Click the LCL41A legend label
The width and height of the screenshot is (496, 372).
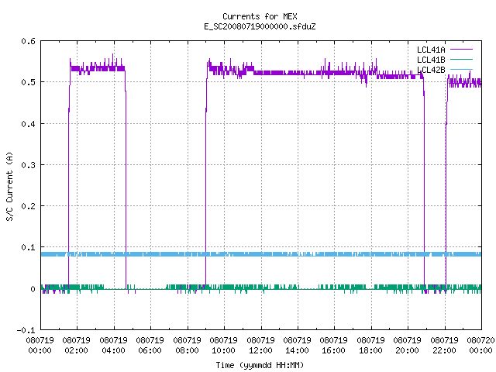[x=431, y=50]
